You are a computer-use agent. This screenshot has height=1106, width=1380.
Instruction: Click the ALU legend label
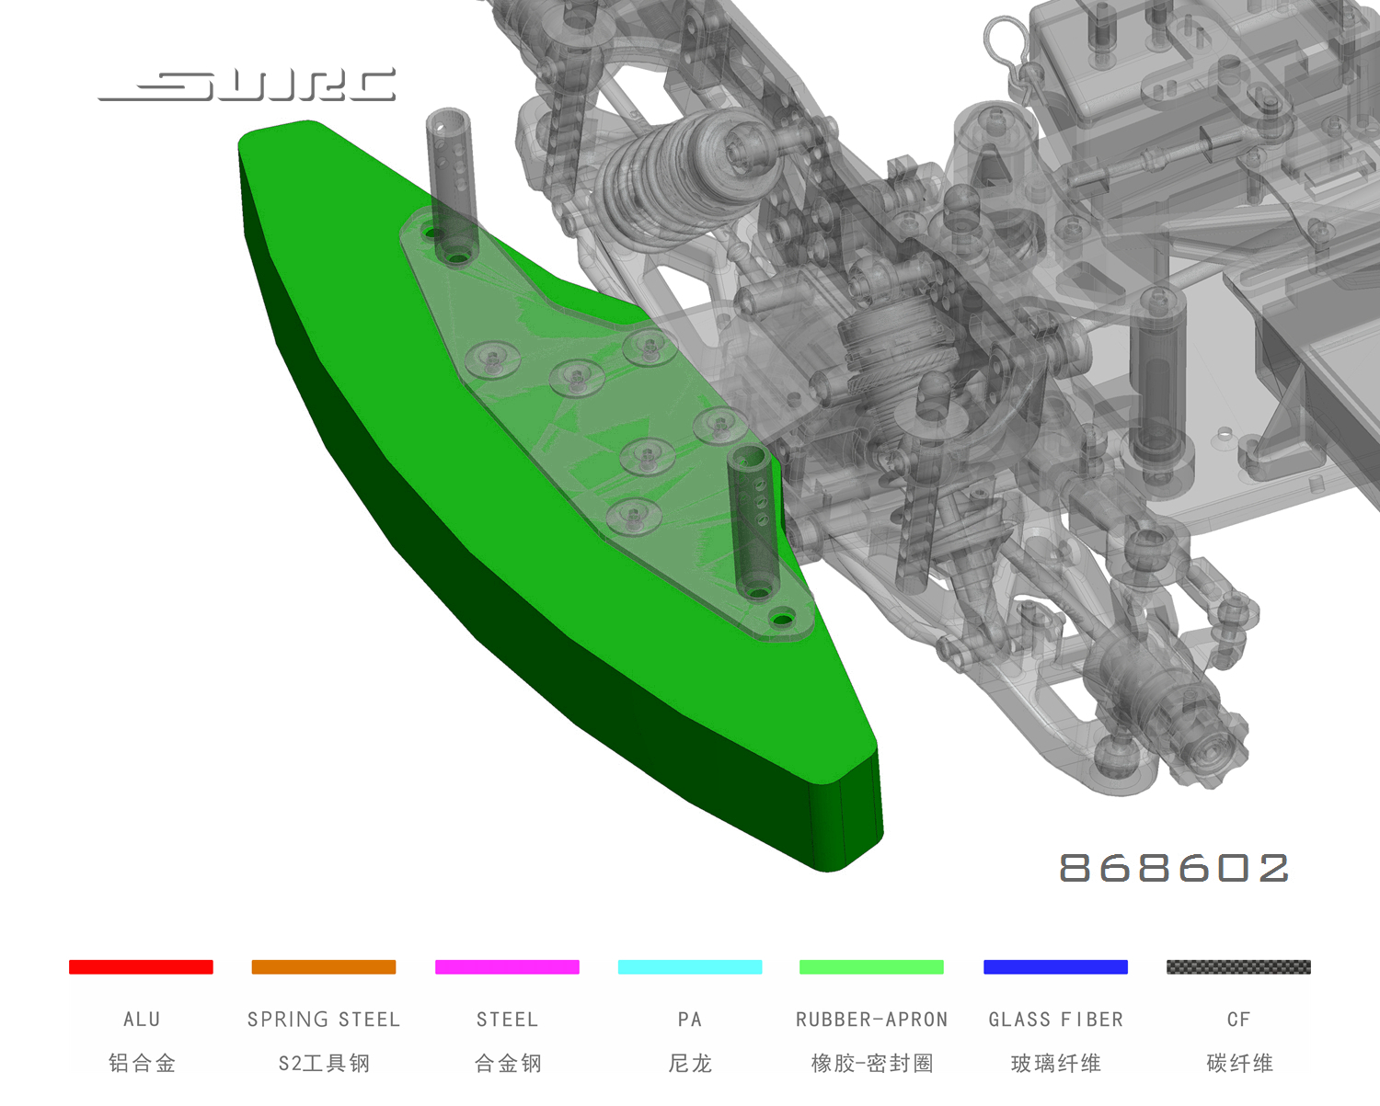[x=142, y=1020]
